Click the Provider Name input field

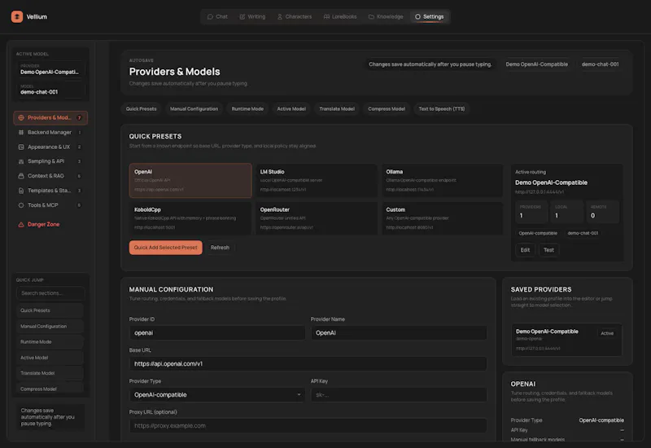coord(399,333)
